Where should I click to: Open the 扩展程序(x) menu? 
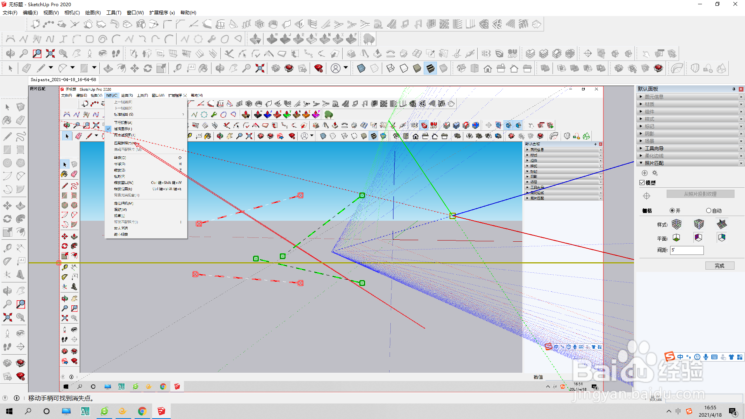pyautogui.click(x=162, y=13)
